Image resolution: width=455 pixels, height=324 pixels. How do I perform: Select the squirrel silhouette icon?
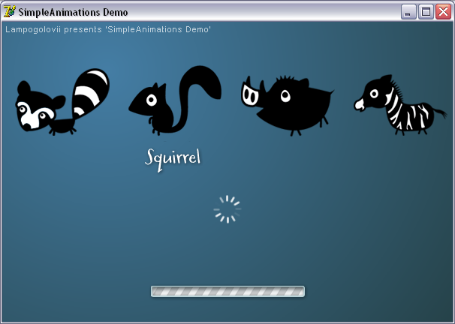tap(175, 100)
